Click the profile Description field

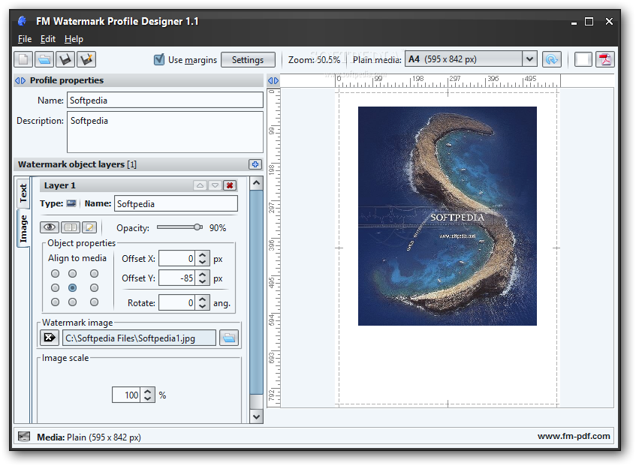[x=165, y=132]
